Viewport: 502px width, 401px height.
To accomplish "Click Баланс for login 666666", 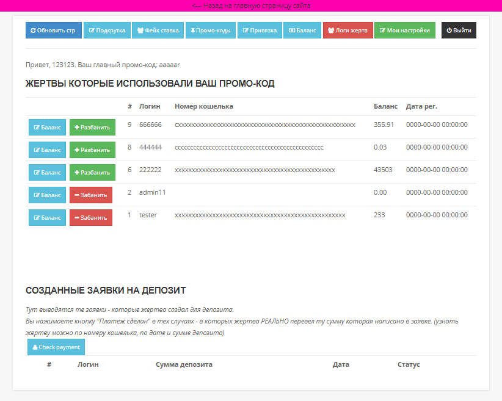I will pos(47,128).
